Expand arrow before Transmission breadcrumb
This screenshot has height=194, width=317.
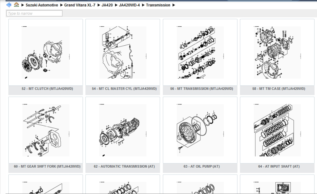click(x=143, y=5)
